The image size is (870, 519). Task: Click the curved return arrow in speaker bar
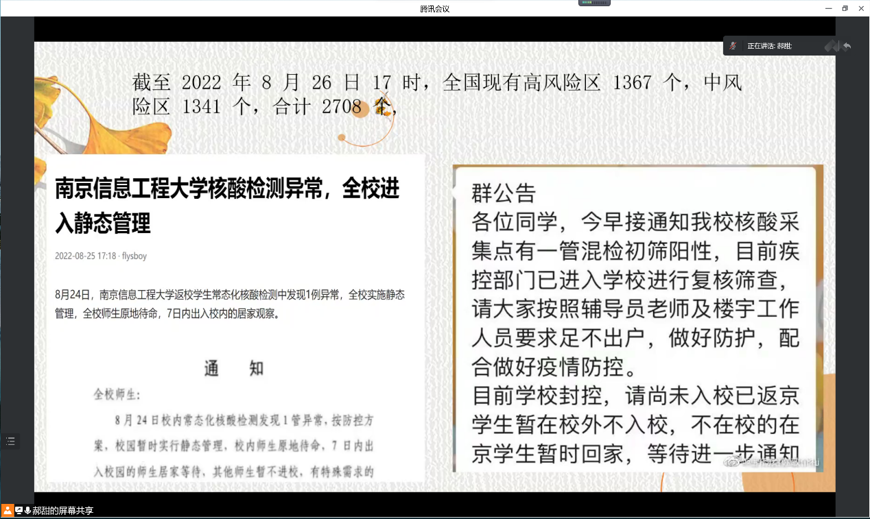point(847,46)
